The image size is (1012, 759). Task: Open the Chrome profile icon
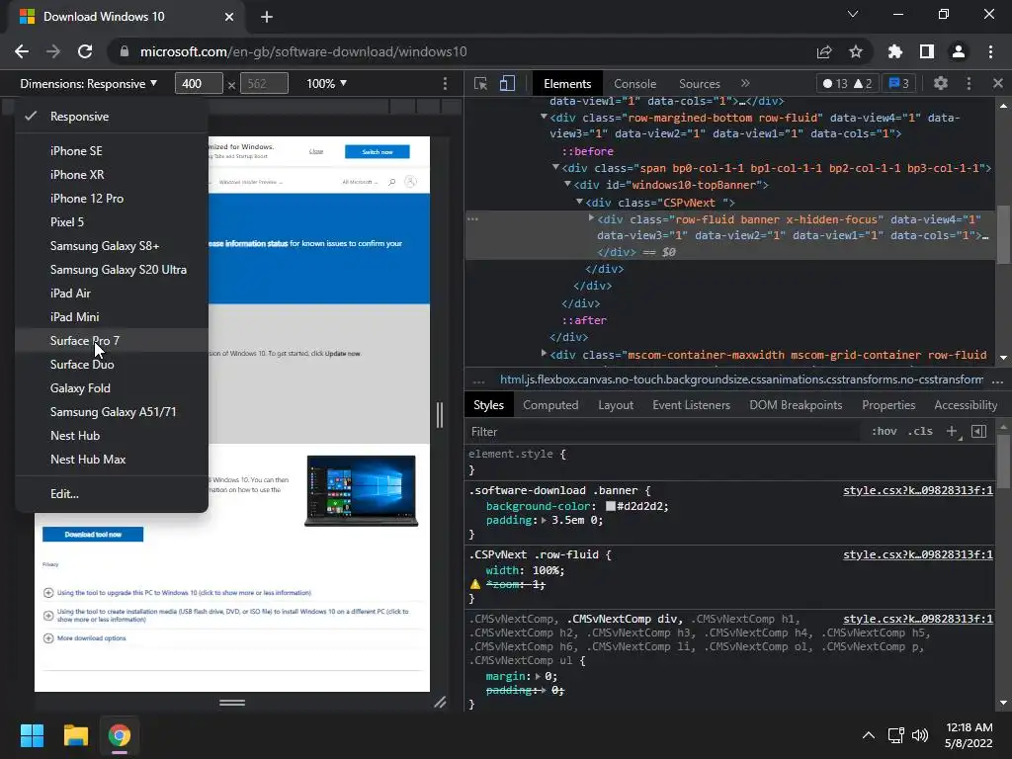(x=959, y=51)
